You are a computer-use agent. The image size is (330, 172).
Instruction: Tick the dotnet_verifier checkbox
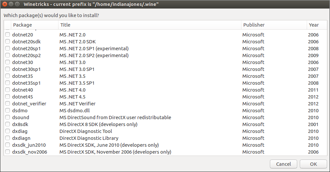[8, 103]
